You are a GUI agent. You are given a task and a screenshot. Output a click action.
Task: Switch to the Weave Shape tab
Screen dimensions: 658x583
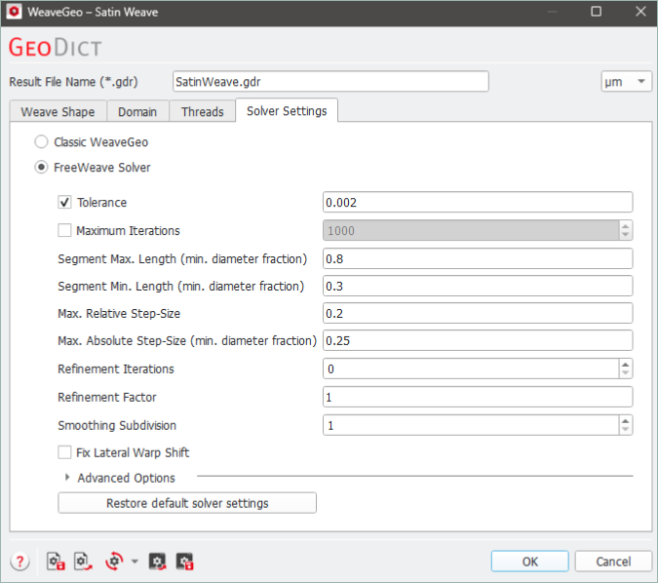[58, 112]
